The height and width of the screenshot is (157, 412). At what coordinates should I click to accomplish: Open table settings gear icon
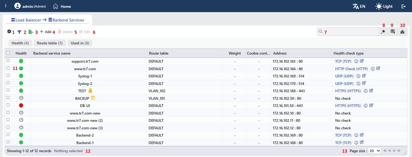tap(9, 31)
